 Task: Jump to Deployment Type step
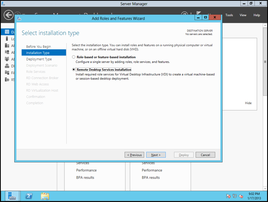tap(39, 59)
